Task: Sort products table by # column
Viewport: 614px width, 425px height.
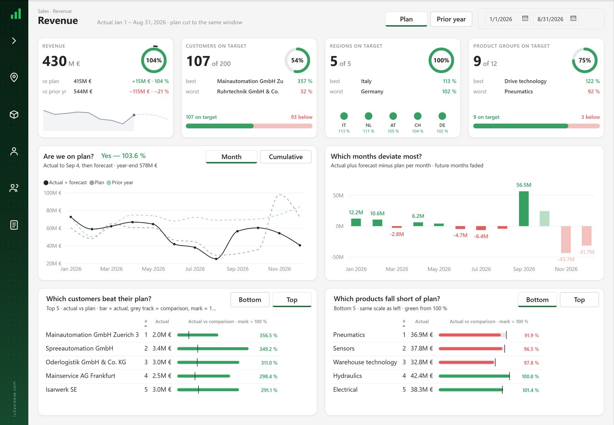Action: (x=404, y=323)
